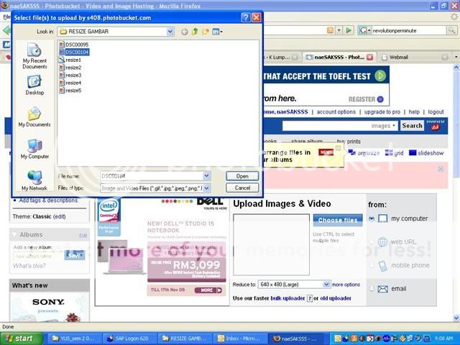The height and width of the screenshot is (345, 460).
Task: Expand the File name dropdown
Action: [206, 176]
